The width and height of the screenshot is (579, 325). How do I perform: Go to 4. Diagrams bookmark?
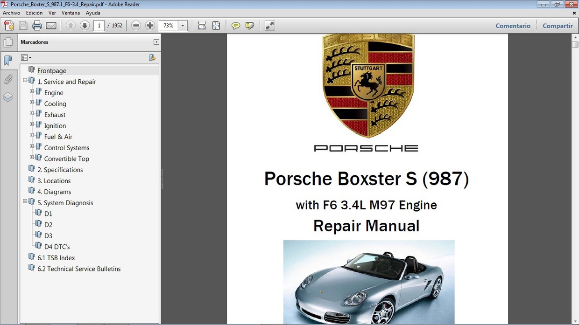coord(54,192)
